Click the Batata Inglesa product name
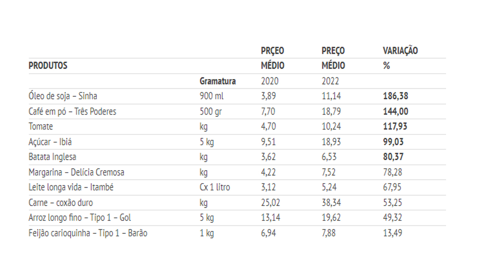The height and width of the screenshot is (276, 490). point(52,157)
